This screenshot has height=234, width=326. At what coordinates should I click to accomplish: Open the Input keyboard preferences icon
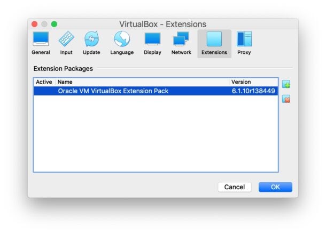click(66, 43)
